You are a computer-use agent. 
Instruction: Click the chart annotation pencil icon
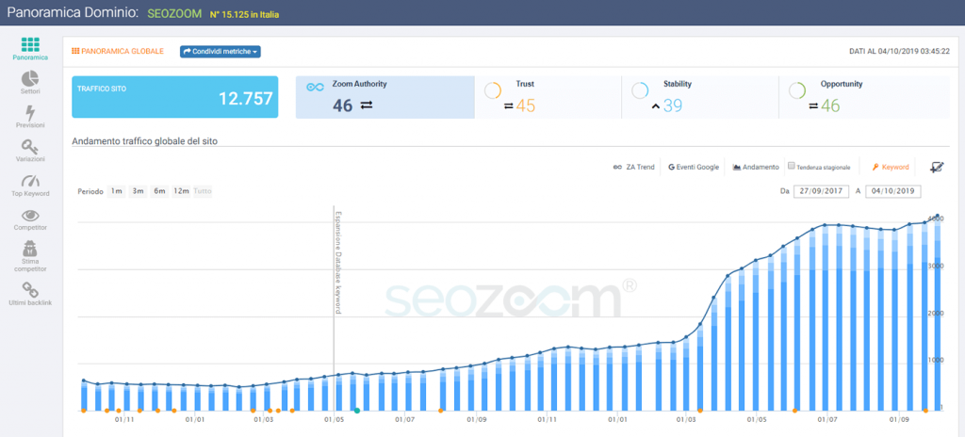click(937, 167)
